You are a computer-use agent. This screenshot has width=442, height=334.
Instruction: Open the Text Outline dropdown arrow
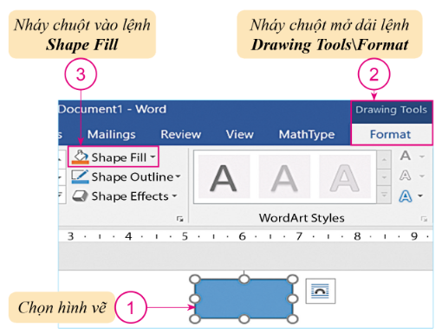click(422, 176)
